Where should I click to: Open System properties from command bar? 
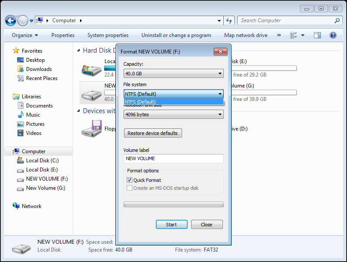click(x=108, y=35)
